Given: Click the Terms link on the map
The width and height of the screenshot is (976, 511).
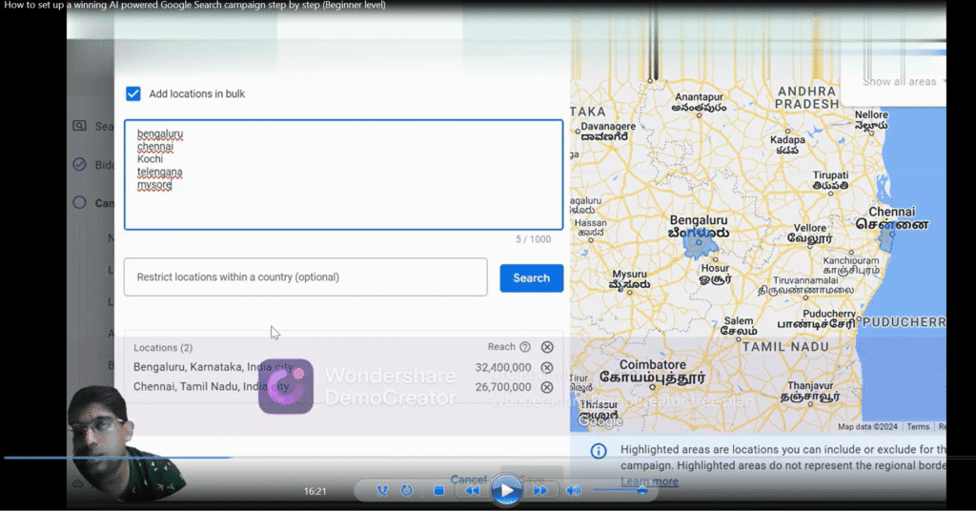Looking at the screenshot, I should click(918, 427).
